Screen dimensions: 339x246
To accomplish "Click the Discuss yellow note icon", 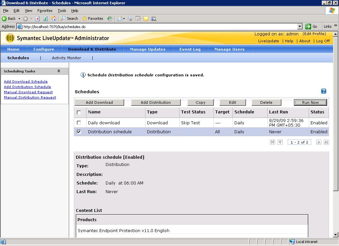I will [146, 19].
